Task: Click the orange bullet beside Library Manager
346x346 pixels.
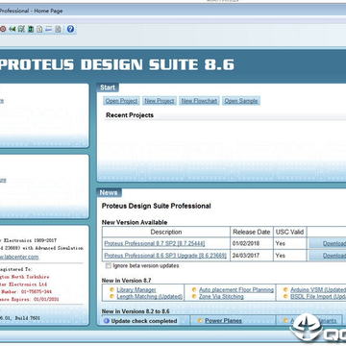Action: tap(111, 289)
